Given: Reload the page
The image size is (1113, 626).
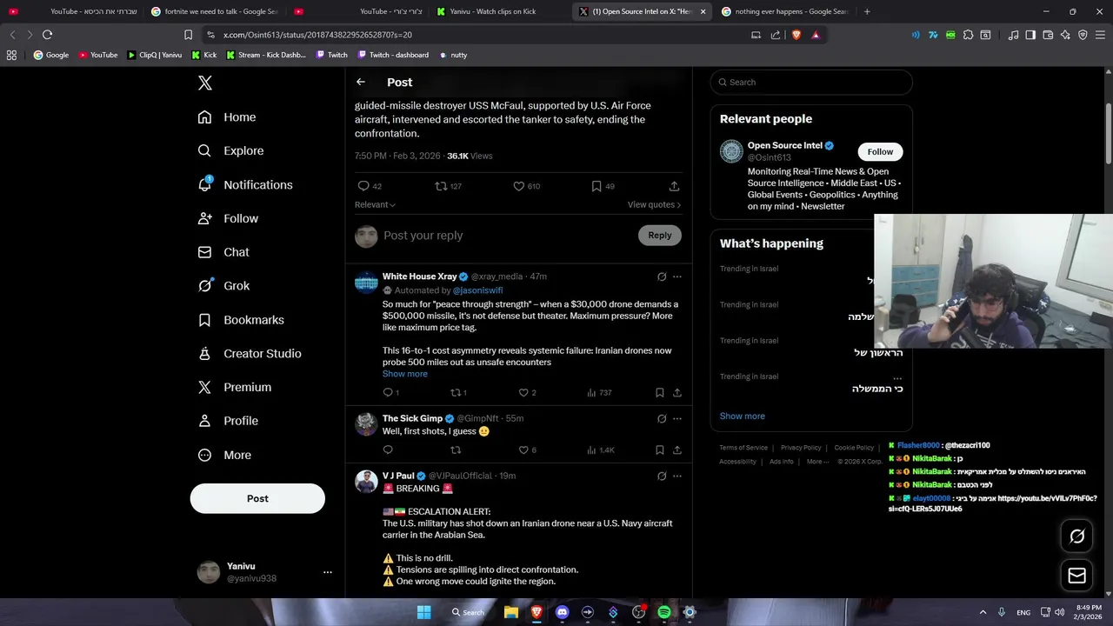Looking at the screenshot, I should click(47, 35).
